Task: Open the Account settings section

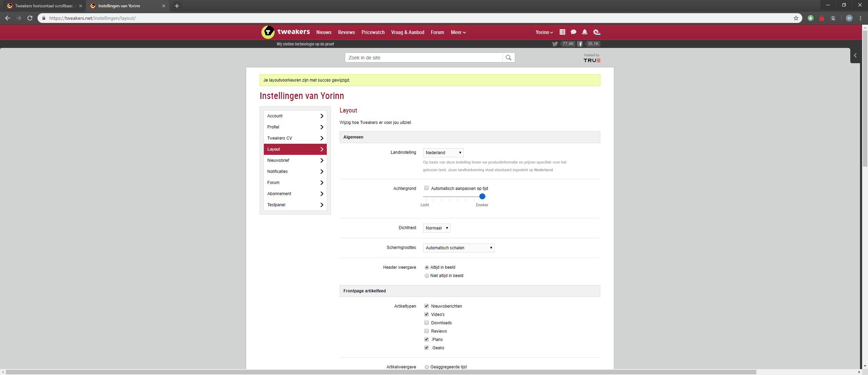Action: click(x=295, y=116)
